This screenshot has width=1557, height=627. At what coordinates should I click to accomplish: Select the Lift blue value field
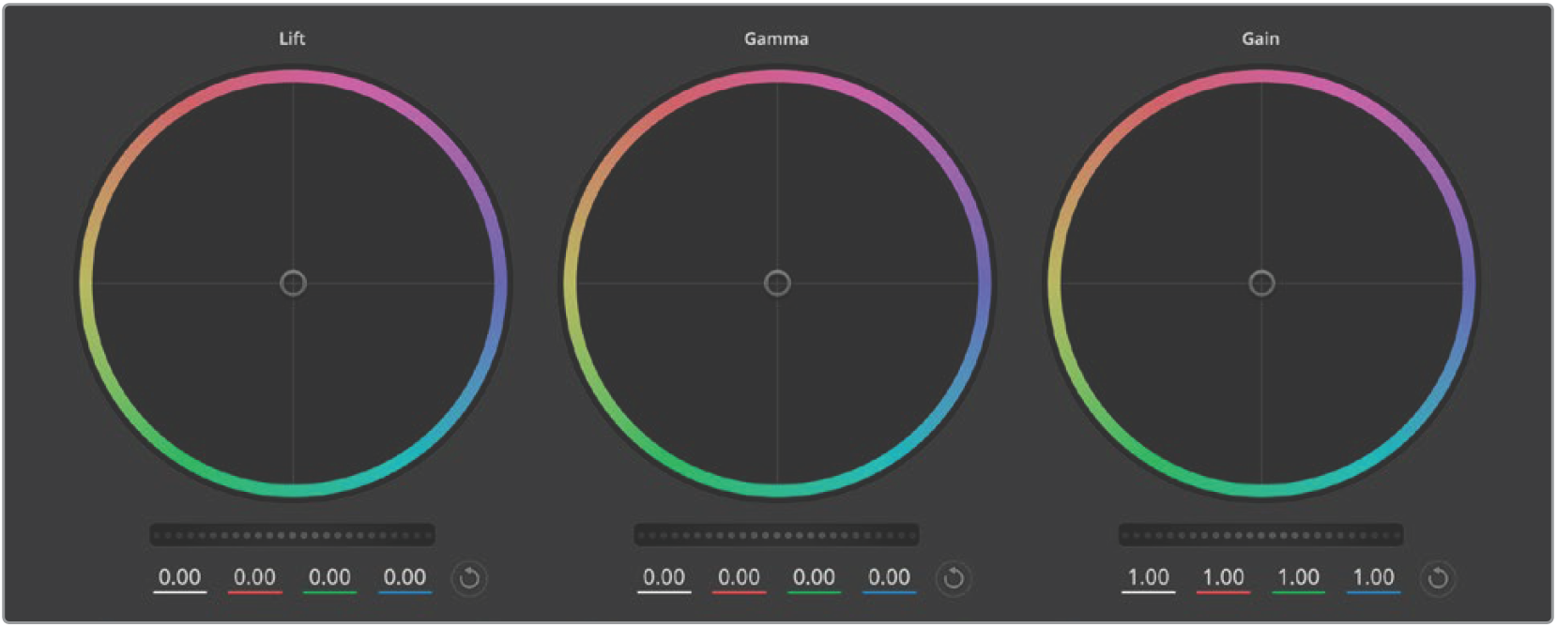[405, 578]
